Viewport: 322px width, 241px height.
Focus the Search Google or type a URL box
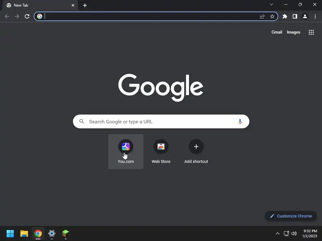coord(161,121)
